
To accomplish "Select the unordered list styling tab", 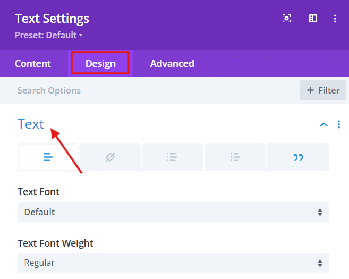I will point(173,157).
